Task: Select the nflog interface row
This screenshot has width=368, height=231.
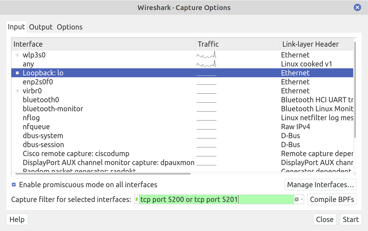Action: pos(182,118)
